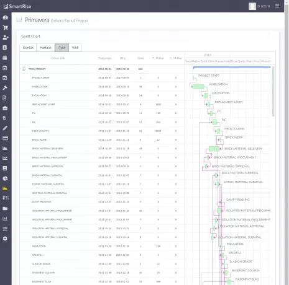Open the toolbox sidebar icon
The width and height of the screenshot is (289, 285).
[5, 108]
